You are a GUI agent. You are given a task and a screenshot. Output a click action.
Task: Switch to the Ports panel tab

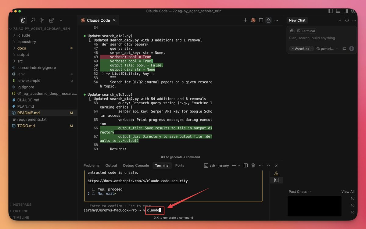180,166
